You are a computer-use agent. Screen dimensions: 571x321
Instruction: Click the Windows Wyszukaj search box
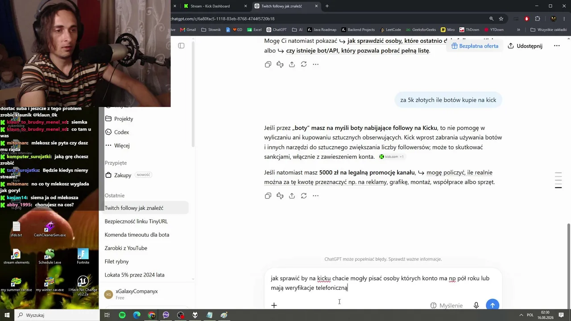point(57,315)
